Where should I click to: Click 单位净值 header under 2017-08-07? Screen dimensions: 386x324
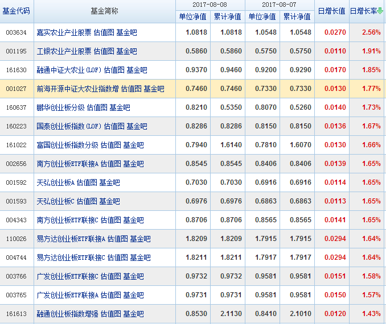262,16
